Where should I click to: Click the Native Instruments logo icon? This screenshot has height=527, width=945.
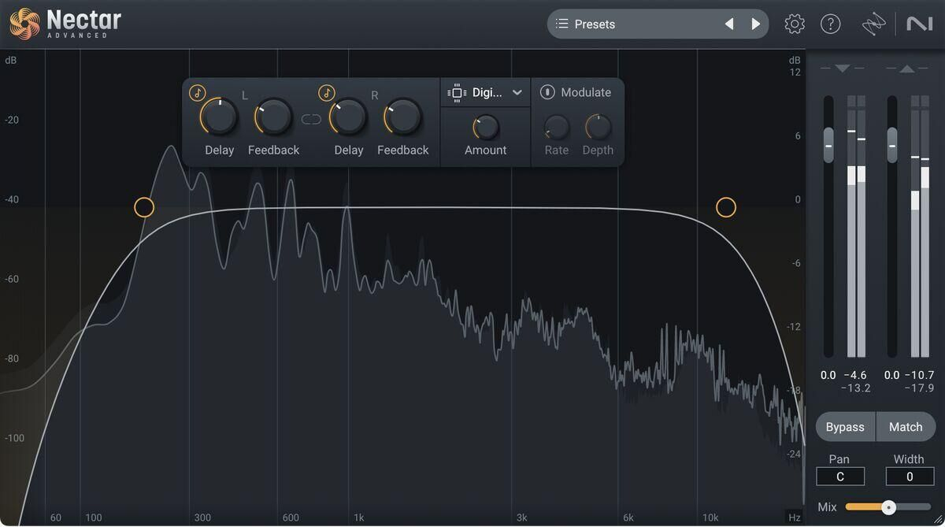click(x=919, y=24)
